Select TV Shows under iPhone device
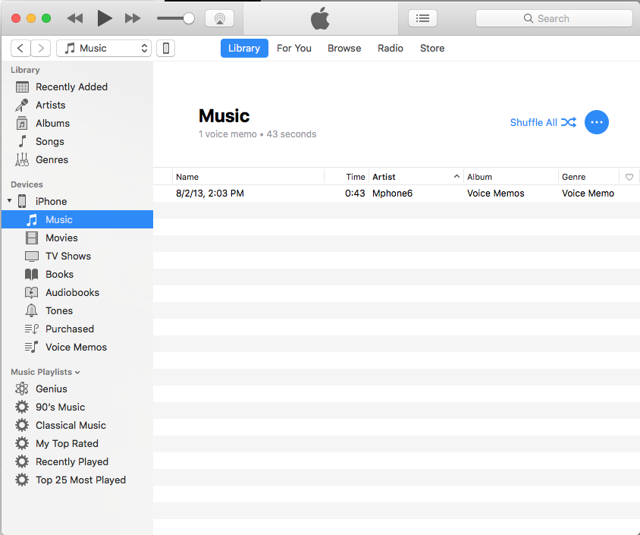The image size is (640, 535). [77, 256]
